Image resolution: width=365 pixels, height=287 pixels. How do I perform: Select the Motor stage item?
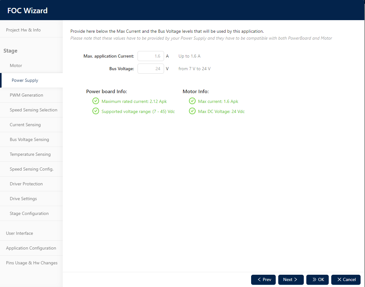pyautogui.click(x=31, y=65)
